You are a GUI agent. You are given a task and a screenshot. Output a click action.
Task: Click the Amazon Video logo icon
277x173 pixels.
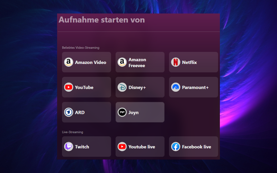pos(69,62)
